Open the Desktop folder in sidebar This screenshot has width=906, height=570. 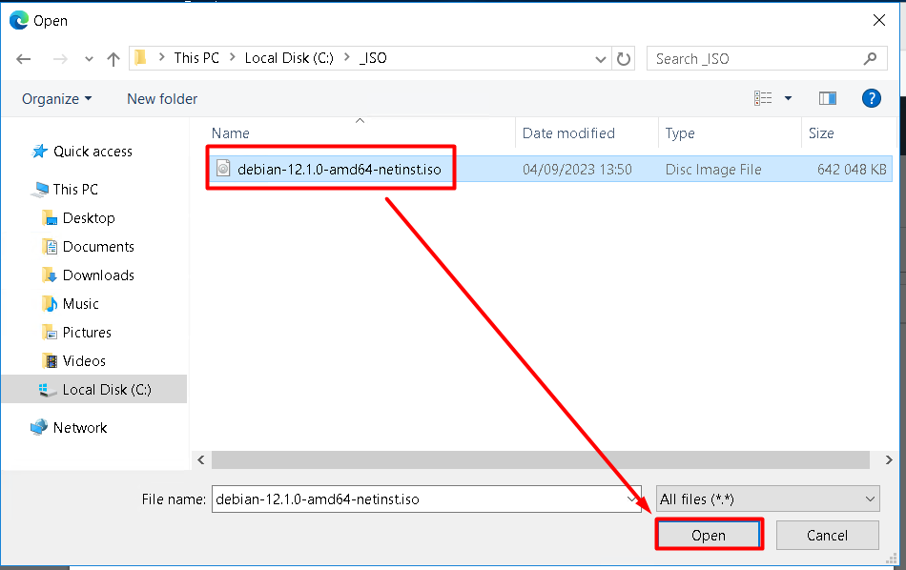[89, 218]
